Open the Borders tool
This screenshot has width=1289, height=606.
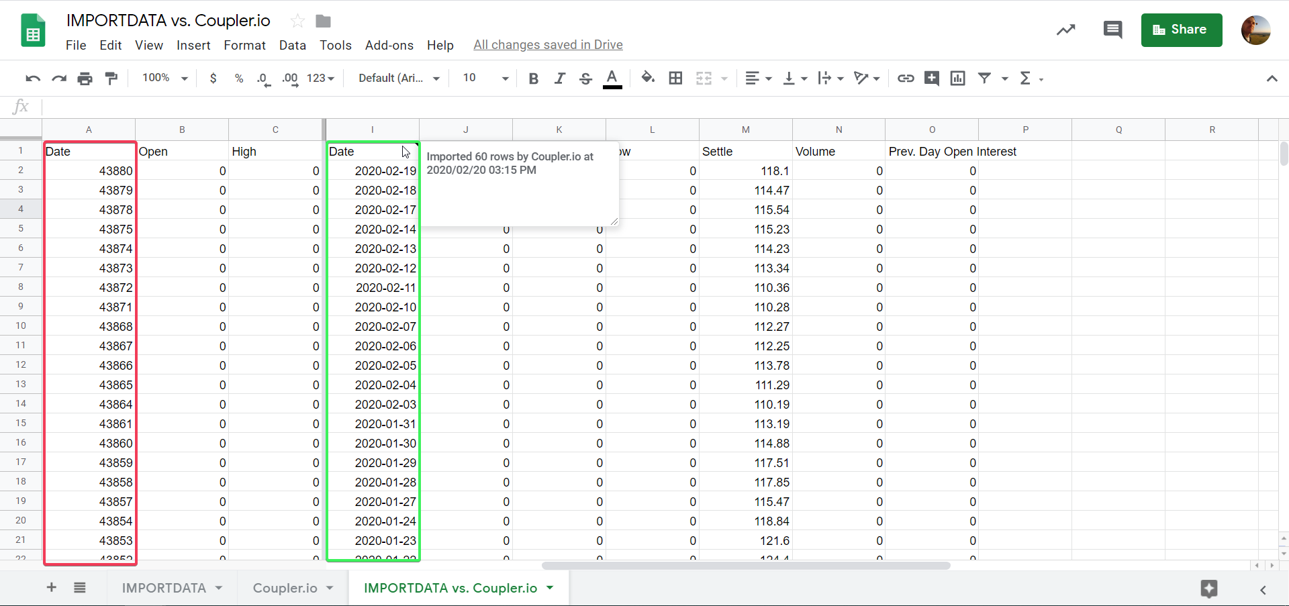click(x=675, y=79)
